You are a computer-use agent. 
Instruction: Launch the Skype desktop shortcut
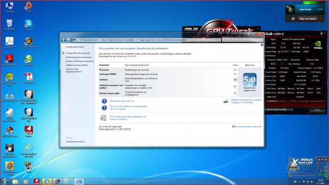pos(29,25)
